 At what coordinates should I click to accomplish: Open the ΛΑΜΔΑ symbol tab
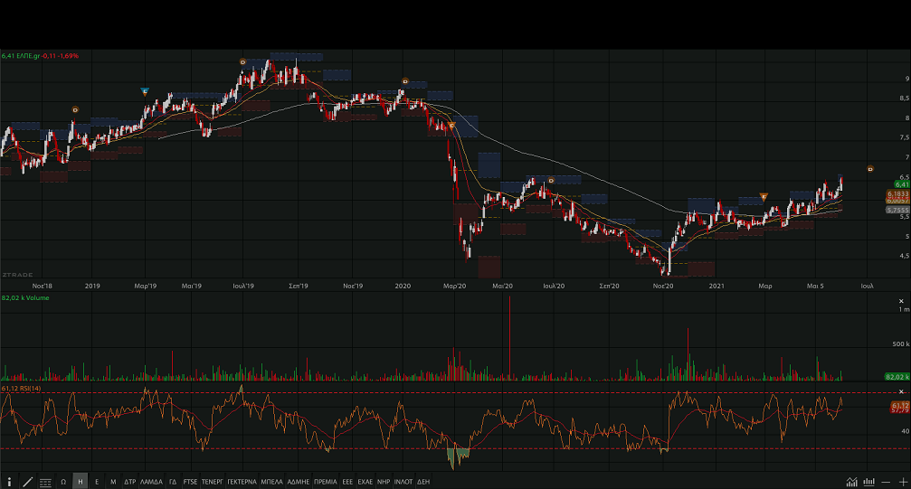pos(151,482)
